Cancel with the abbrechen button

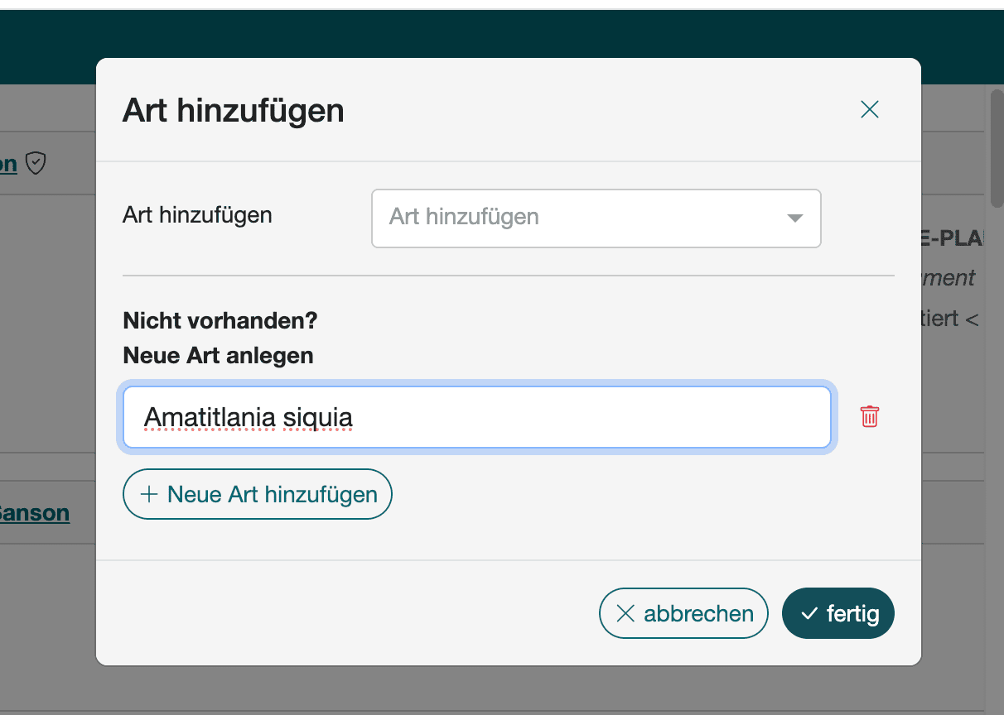pos(683,613)
